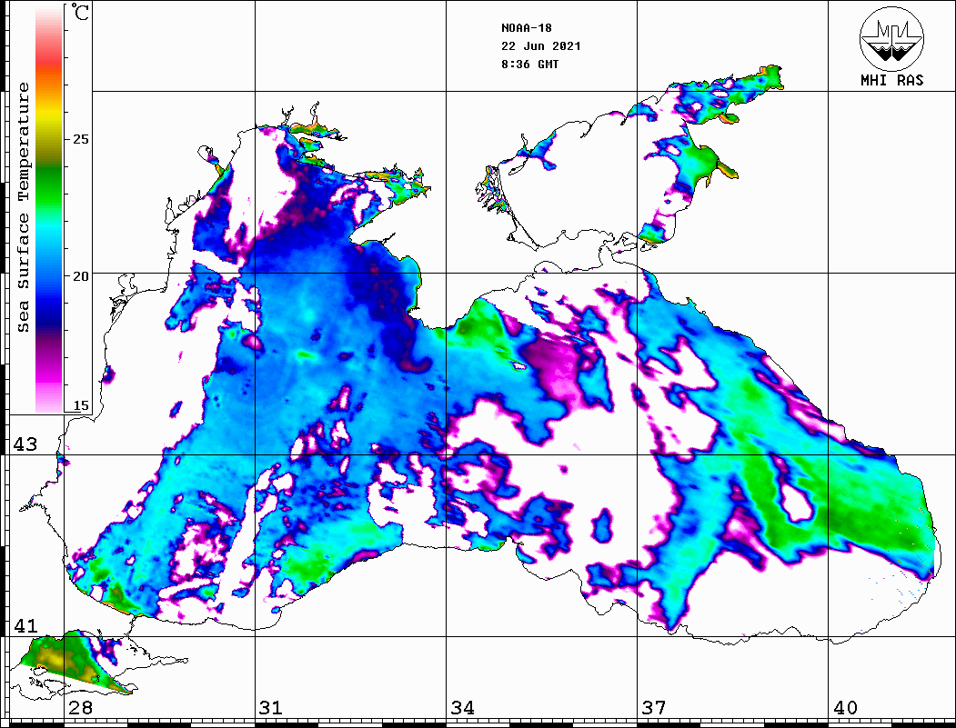Click longitude label 37
This screenshot has width=956, height=728.
(x=654, y=708)
